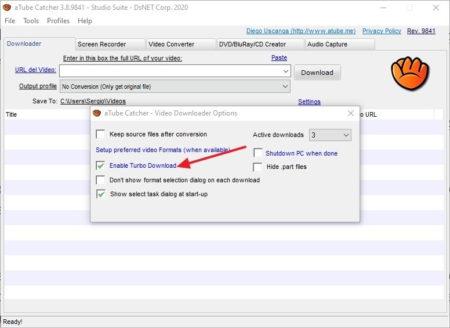Expand the URL del Video combo box arrow
The height and width of the screenshot is (328, 450).
pos(286,71)
